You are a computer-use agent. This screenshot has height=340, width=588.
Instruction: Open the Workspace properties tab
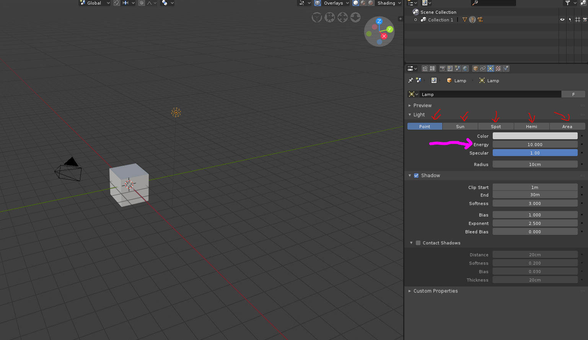(x=432, y=68)
